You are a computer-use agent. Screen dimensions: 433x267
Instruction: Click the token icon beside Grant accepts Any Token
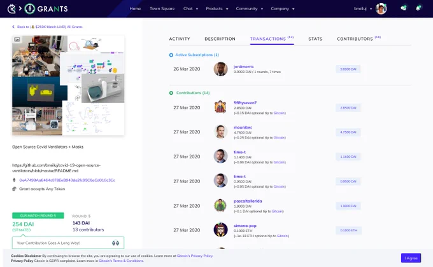point(14,189)
